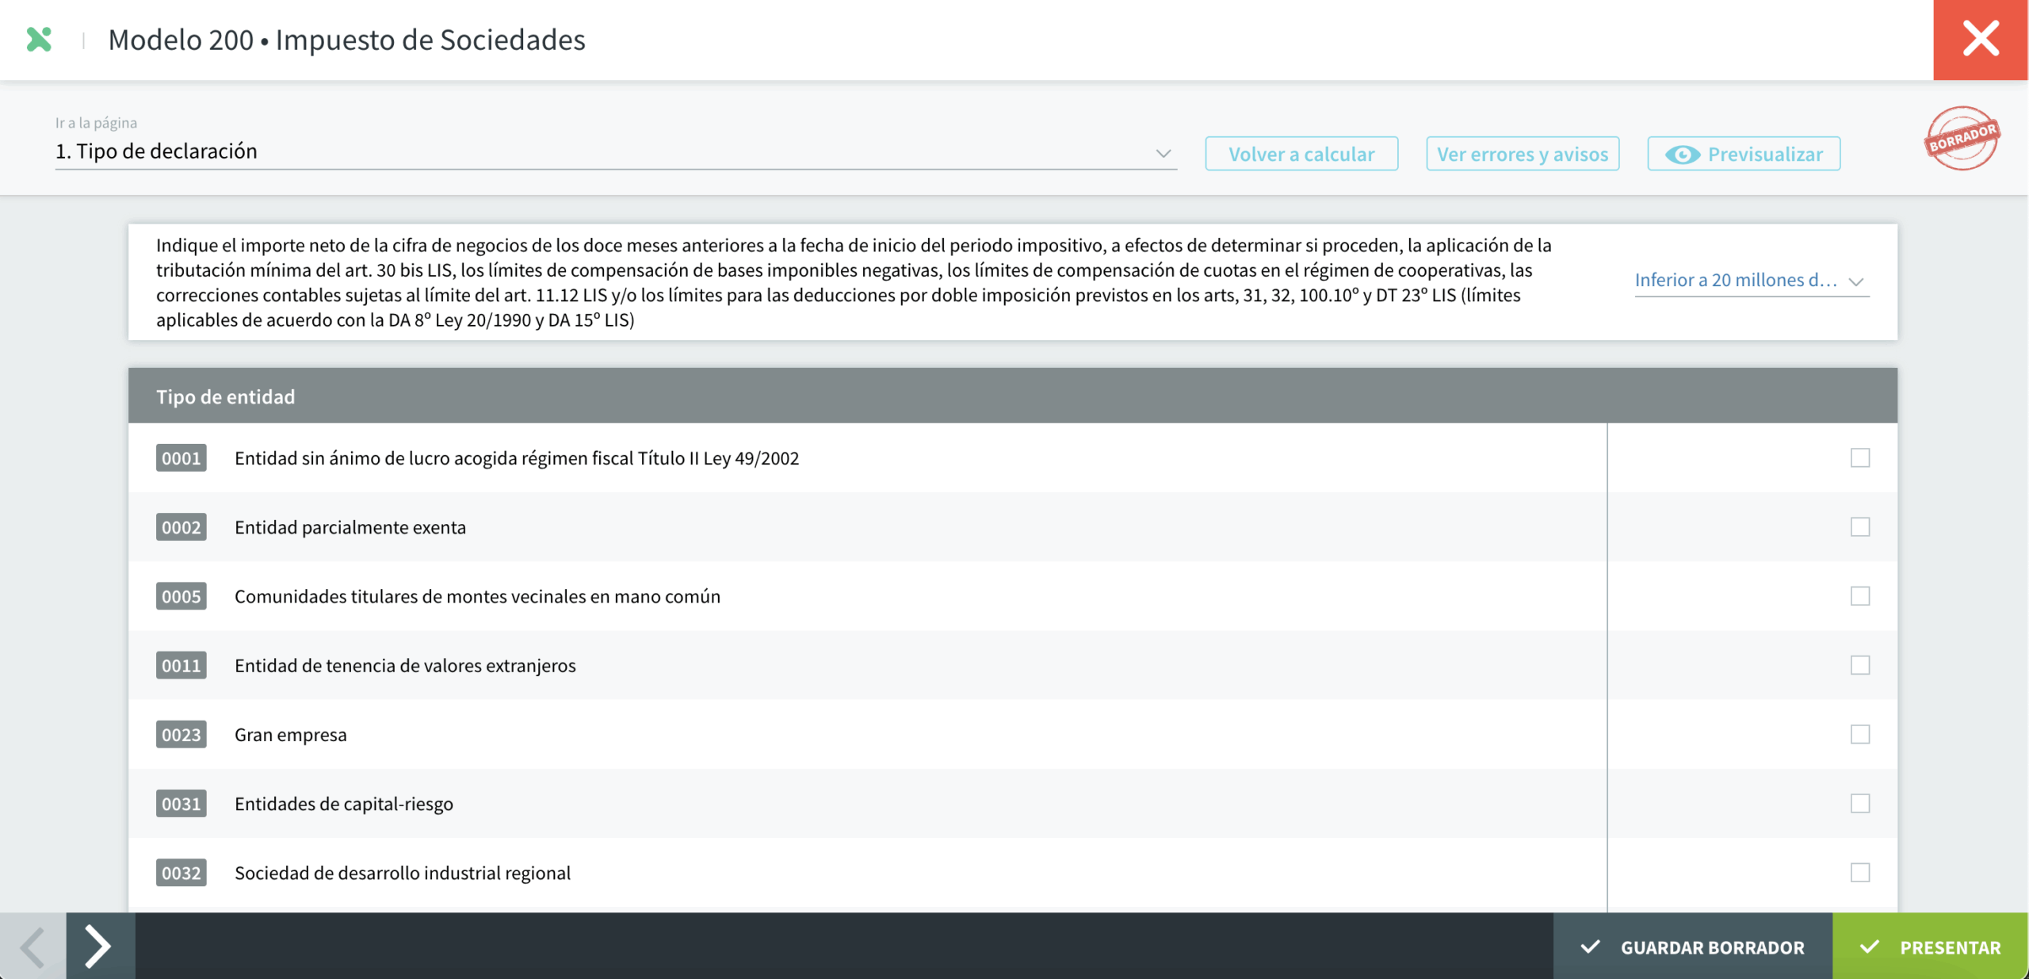Close the Modelo 200 form
The image size is (2029, 979).
point(1980,40)
